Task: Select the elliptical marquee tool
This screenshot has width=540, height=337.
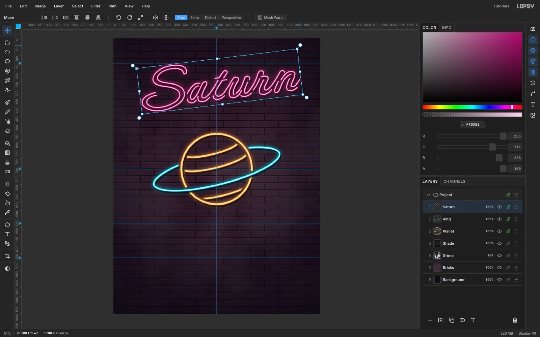Action: click(7, 52)
